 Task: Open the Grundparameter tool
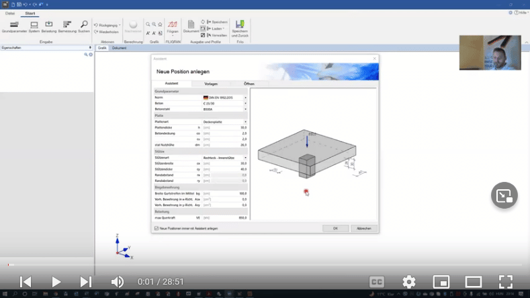point(13,26)
